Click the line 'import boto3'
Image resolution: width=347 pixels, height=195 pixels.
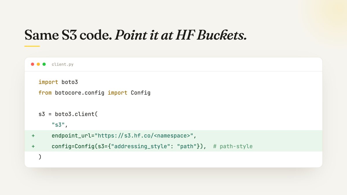[x=58, y=82]
